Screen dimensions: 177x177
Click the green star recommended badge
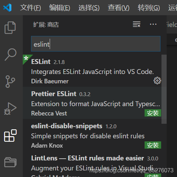click(26, 58)
